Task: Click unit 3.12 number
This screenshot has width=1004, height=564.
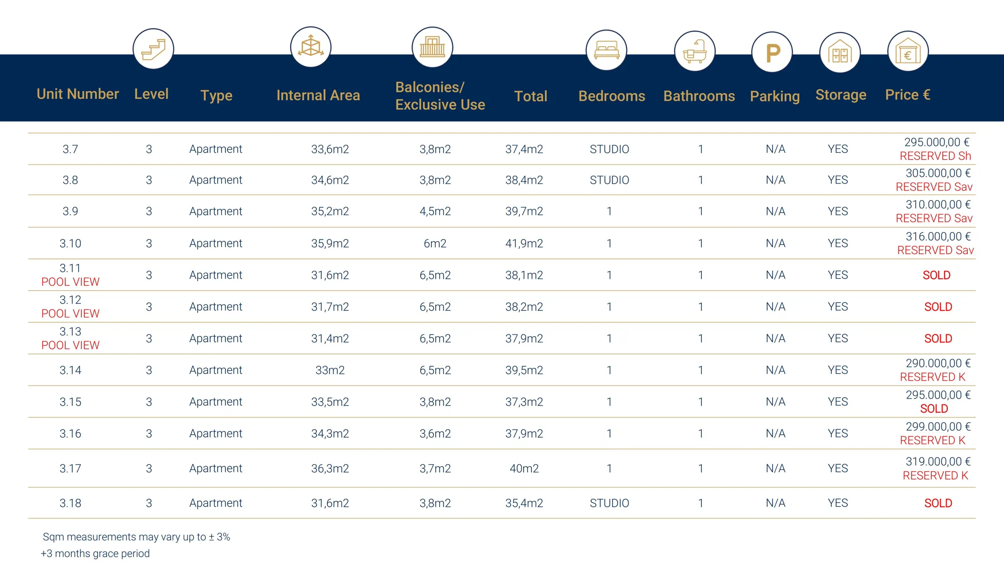Action: click(x=70, y=300)
